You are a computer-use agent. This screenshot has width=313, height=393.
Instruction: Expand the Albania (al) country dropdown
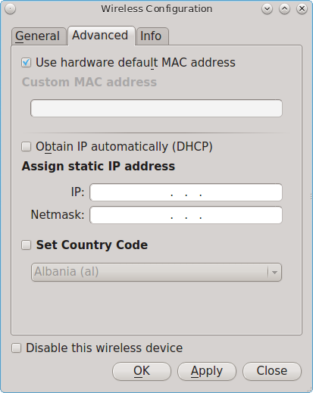[x=156, y=272]
